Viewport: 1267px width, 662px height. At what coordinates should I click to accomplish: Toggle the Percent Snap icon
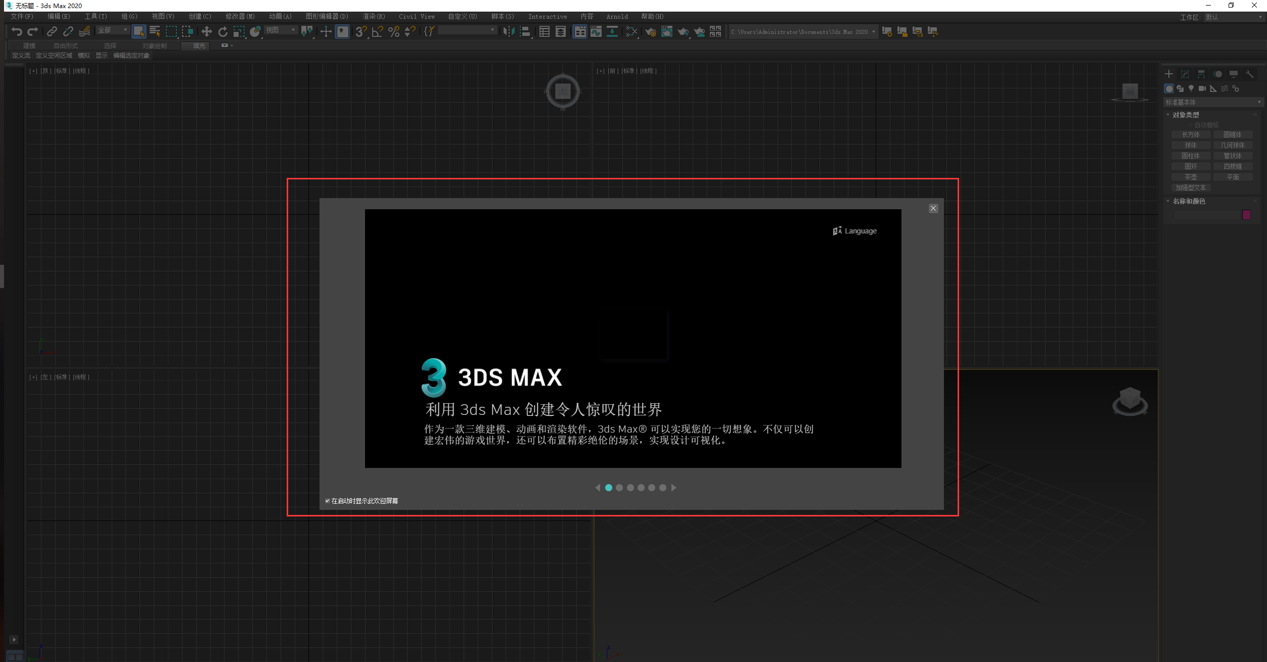[x=394, y=31]
